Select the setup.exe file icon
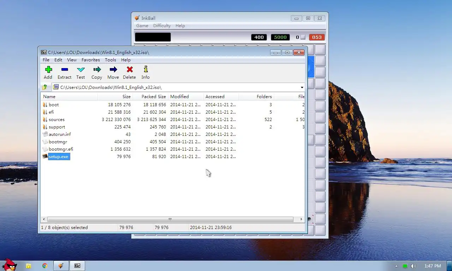 click(x=45, y=156)
